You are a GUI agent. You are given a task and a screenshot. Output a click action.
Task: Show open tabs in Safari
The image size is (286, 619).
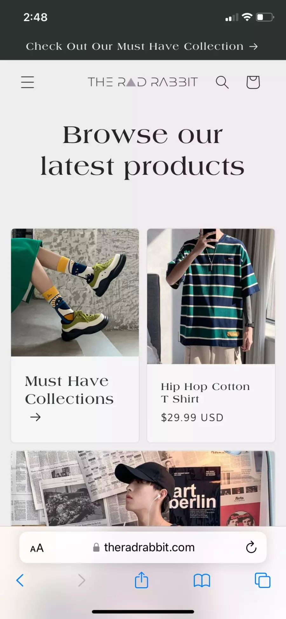262,580
